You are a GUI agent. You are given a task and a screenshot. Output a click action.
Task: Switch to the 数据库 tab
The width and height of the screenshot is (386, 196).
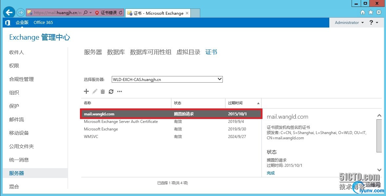pos(116,52)
